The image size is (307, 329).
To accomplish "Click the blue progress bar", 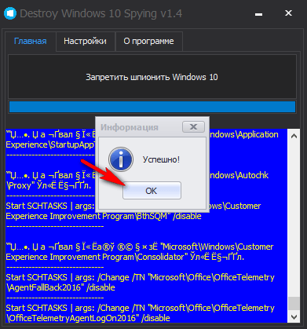I will (152, 107).
